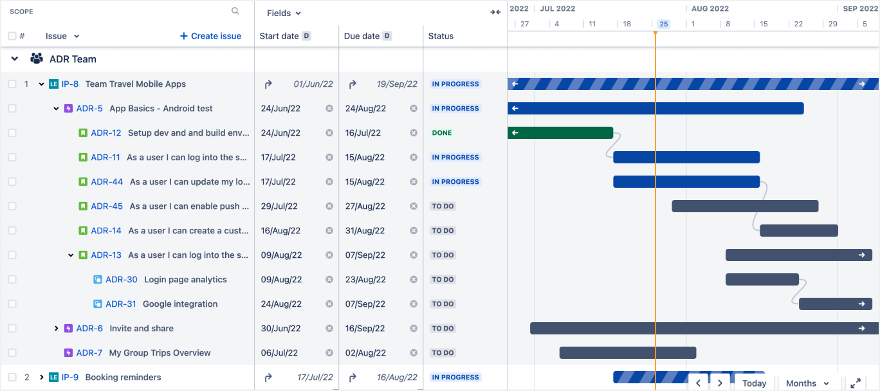880x391 pixels.
Task: Expand the ADR-6 Invite and share epic
Action: [57, 329]
